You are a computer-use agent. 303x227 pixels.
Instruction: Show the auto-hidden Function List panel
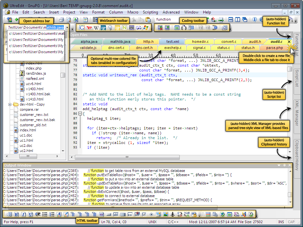(x=297, y=45)
